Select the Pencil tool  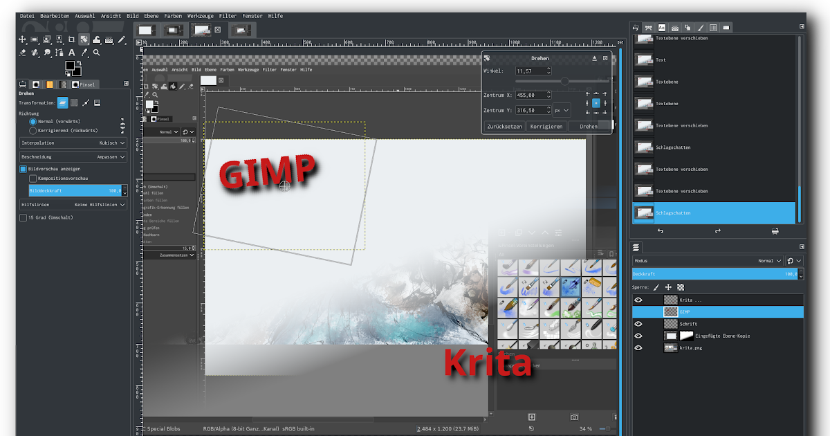tap(121, 39)
